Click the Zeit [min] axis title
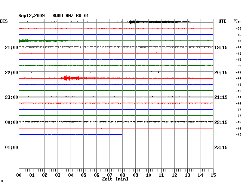Viewport: 243px width, 185px height. (x=115, y=179)
